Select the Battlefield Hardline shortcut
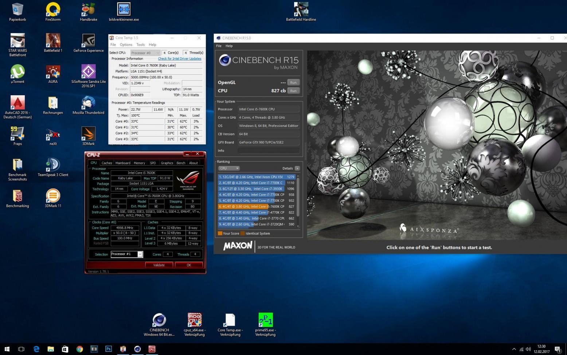This screenshot has width=567, height=355. tap(301, 12)
